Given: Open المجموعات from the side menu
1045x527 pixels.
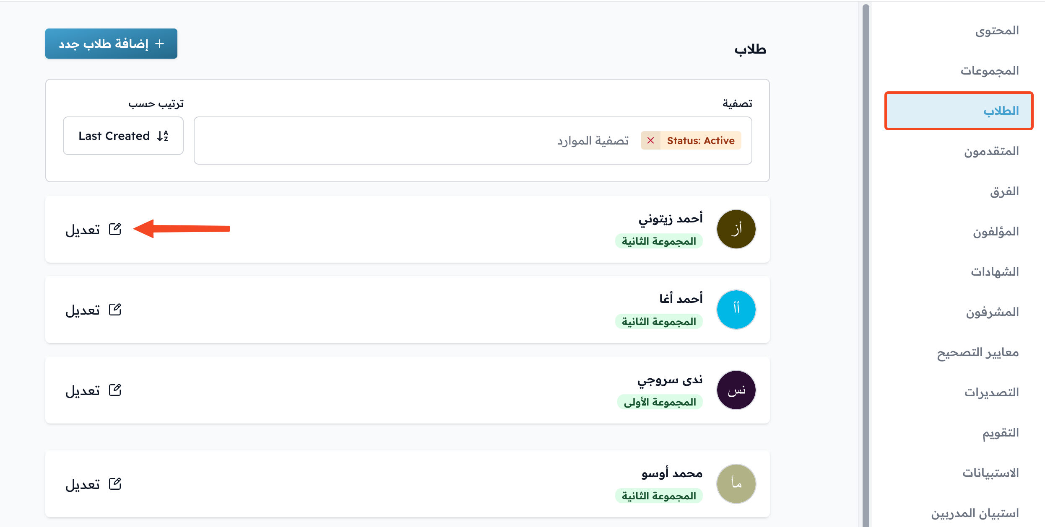Looking at the screenshot, I should tap(990, 71).
